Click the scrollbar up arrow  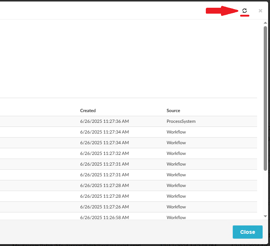(x=265, y=23)
